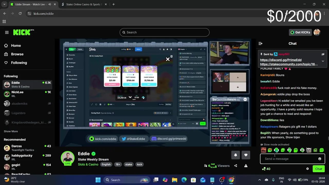This screenshot has height=185, width=329.
Task: Expand the pinned message chevron
Action: click(323, 61)
